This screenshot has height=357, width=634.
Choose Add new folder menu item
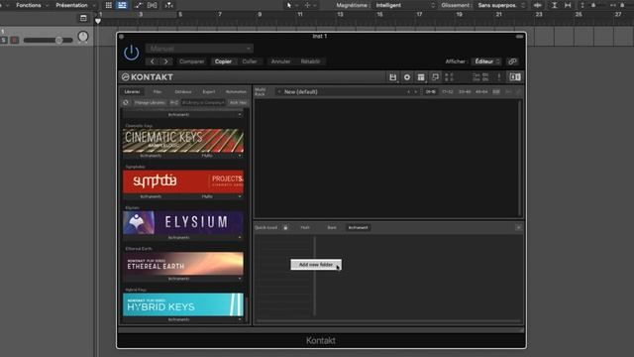click(316, 265)
